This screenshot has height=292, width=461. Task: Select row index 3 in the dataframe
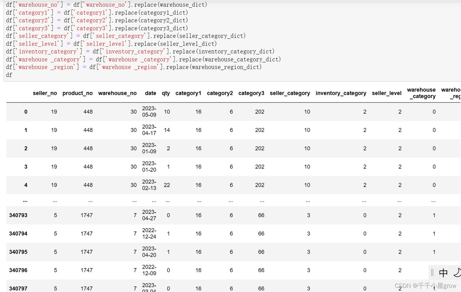26,166
